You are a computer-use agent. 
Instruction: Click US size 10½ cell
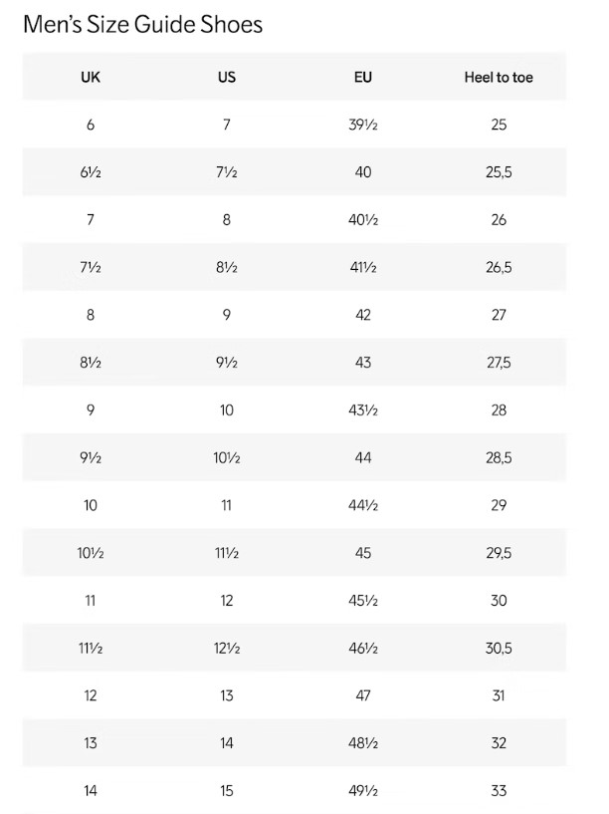coord(227,457)
